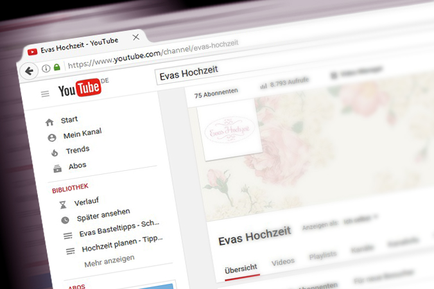This screenshot has height=289, width=434.
Task: Open Trends in the sidebar
Action: pos(78,150)
